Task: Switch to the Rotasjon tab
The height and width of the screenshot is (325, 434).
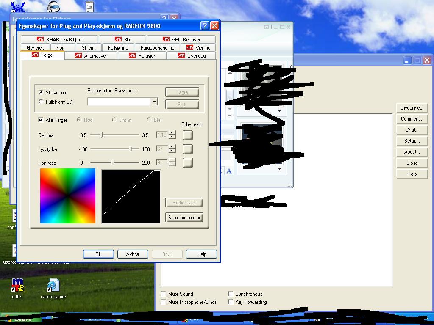Action: click(x=142, y=55)
